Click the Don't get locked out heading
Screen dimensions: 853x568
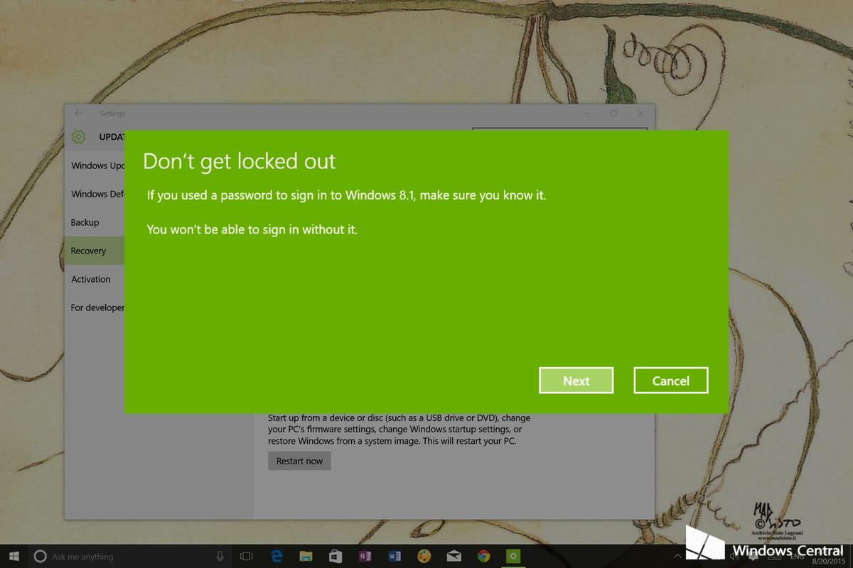[239, 161]
